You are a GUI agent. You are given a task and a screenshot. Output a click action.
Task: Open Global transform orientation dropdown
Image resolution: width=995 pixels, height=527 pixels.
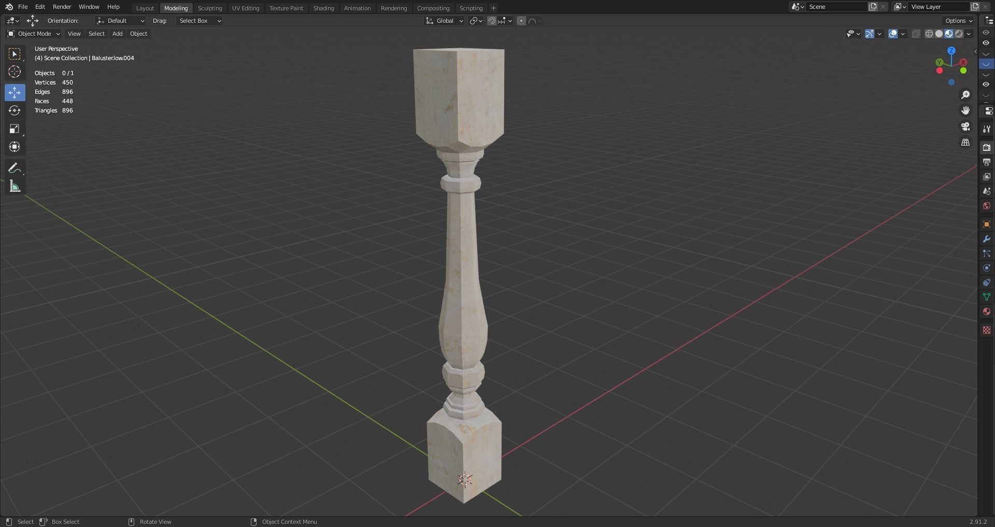pyautogui.click(x=444, y=21)
